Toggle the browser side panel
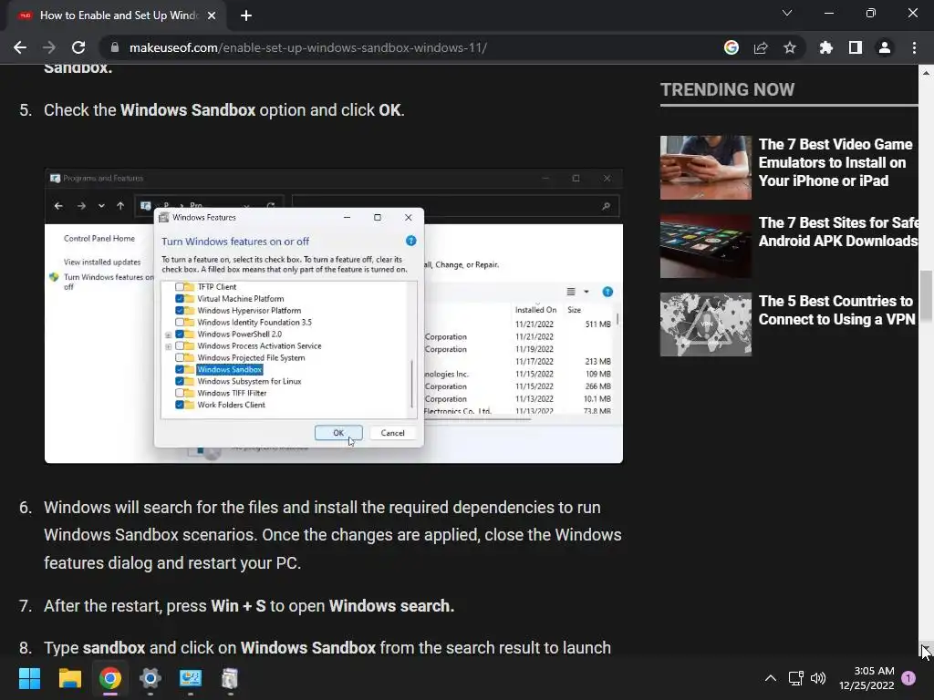This screenshot has width=934, height=700. [856, 47]
